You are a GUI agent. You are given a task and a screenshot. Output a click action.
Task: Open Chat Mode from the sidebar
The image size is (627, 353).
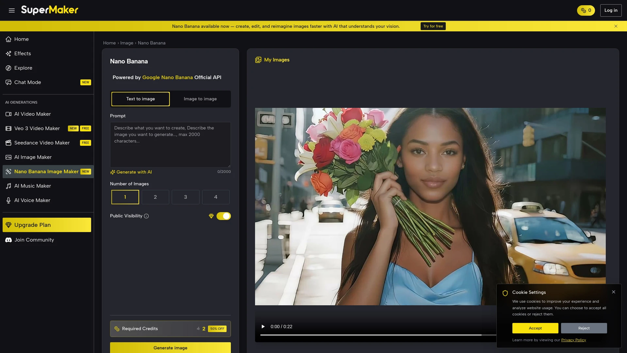pos(27,82)
